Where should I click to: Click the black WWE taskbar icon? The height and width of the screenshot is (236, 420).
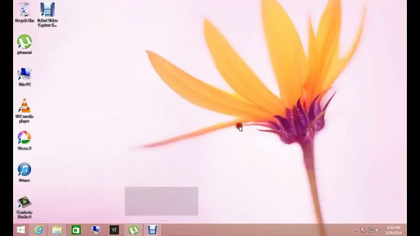114,230
